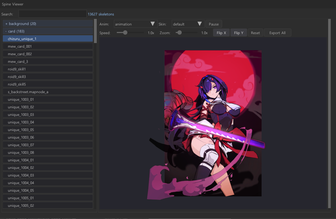This screenshot has width=336, height=219.
Task: Select unique_1003_05 skeleton
Action: click(48, 130)
